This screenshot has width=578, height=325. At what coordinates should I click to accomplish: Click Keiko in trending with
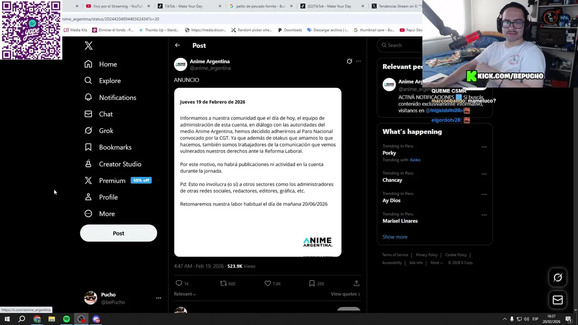pos(415,160)
